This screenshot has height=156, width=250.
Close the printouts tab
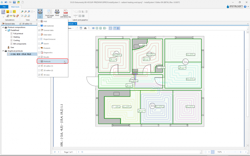tap(76, 24)
